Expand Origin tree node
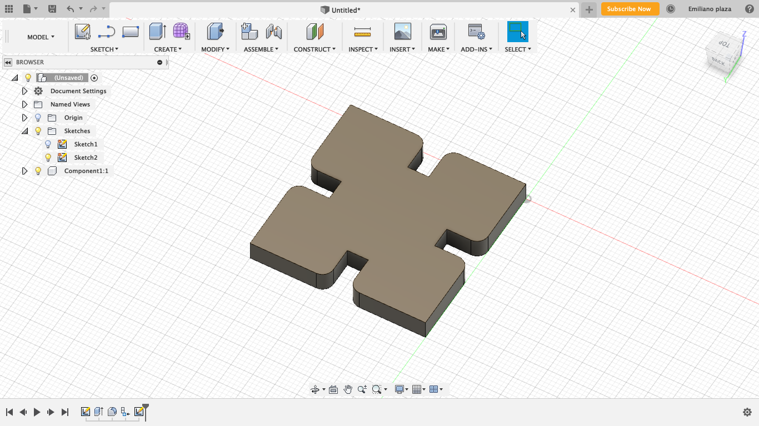 [x=24, y=118]
